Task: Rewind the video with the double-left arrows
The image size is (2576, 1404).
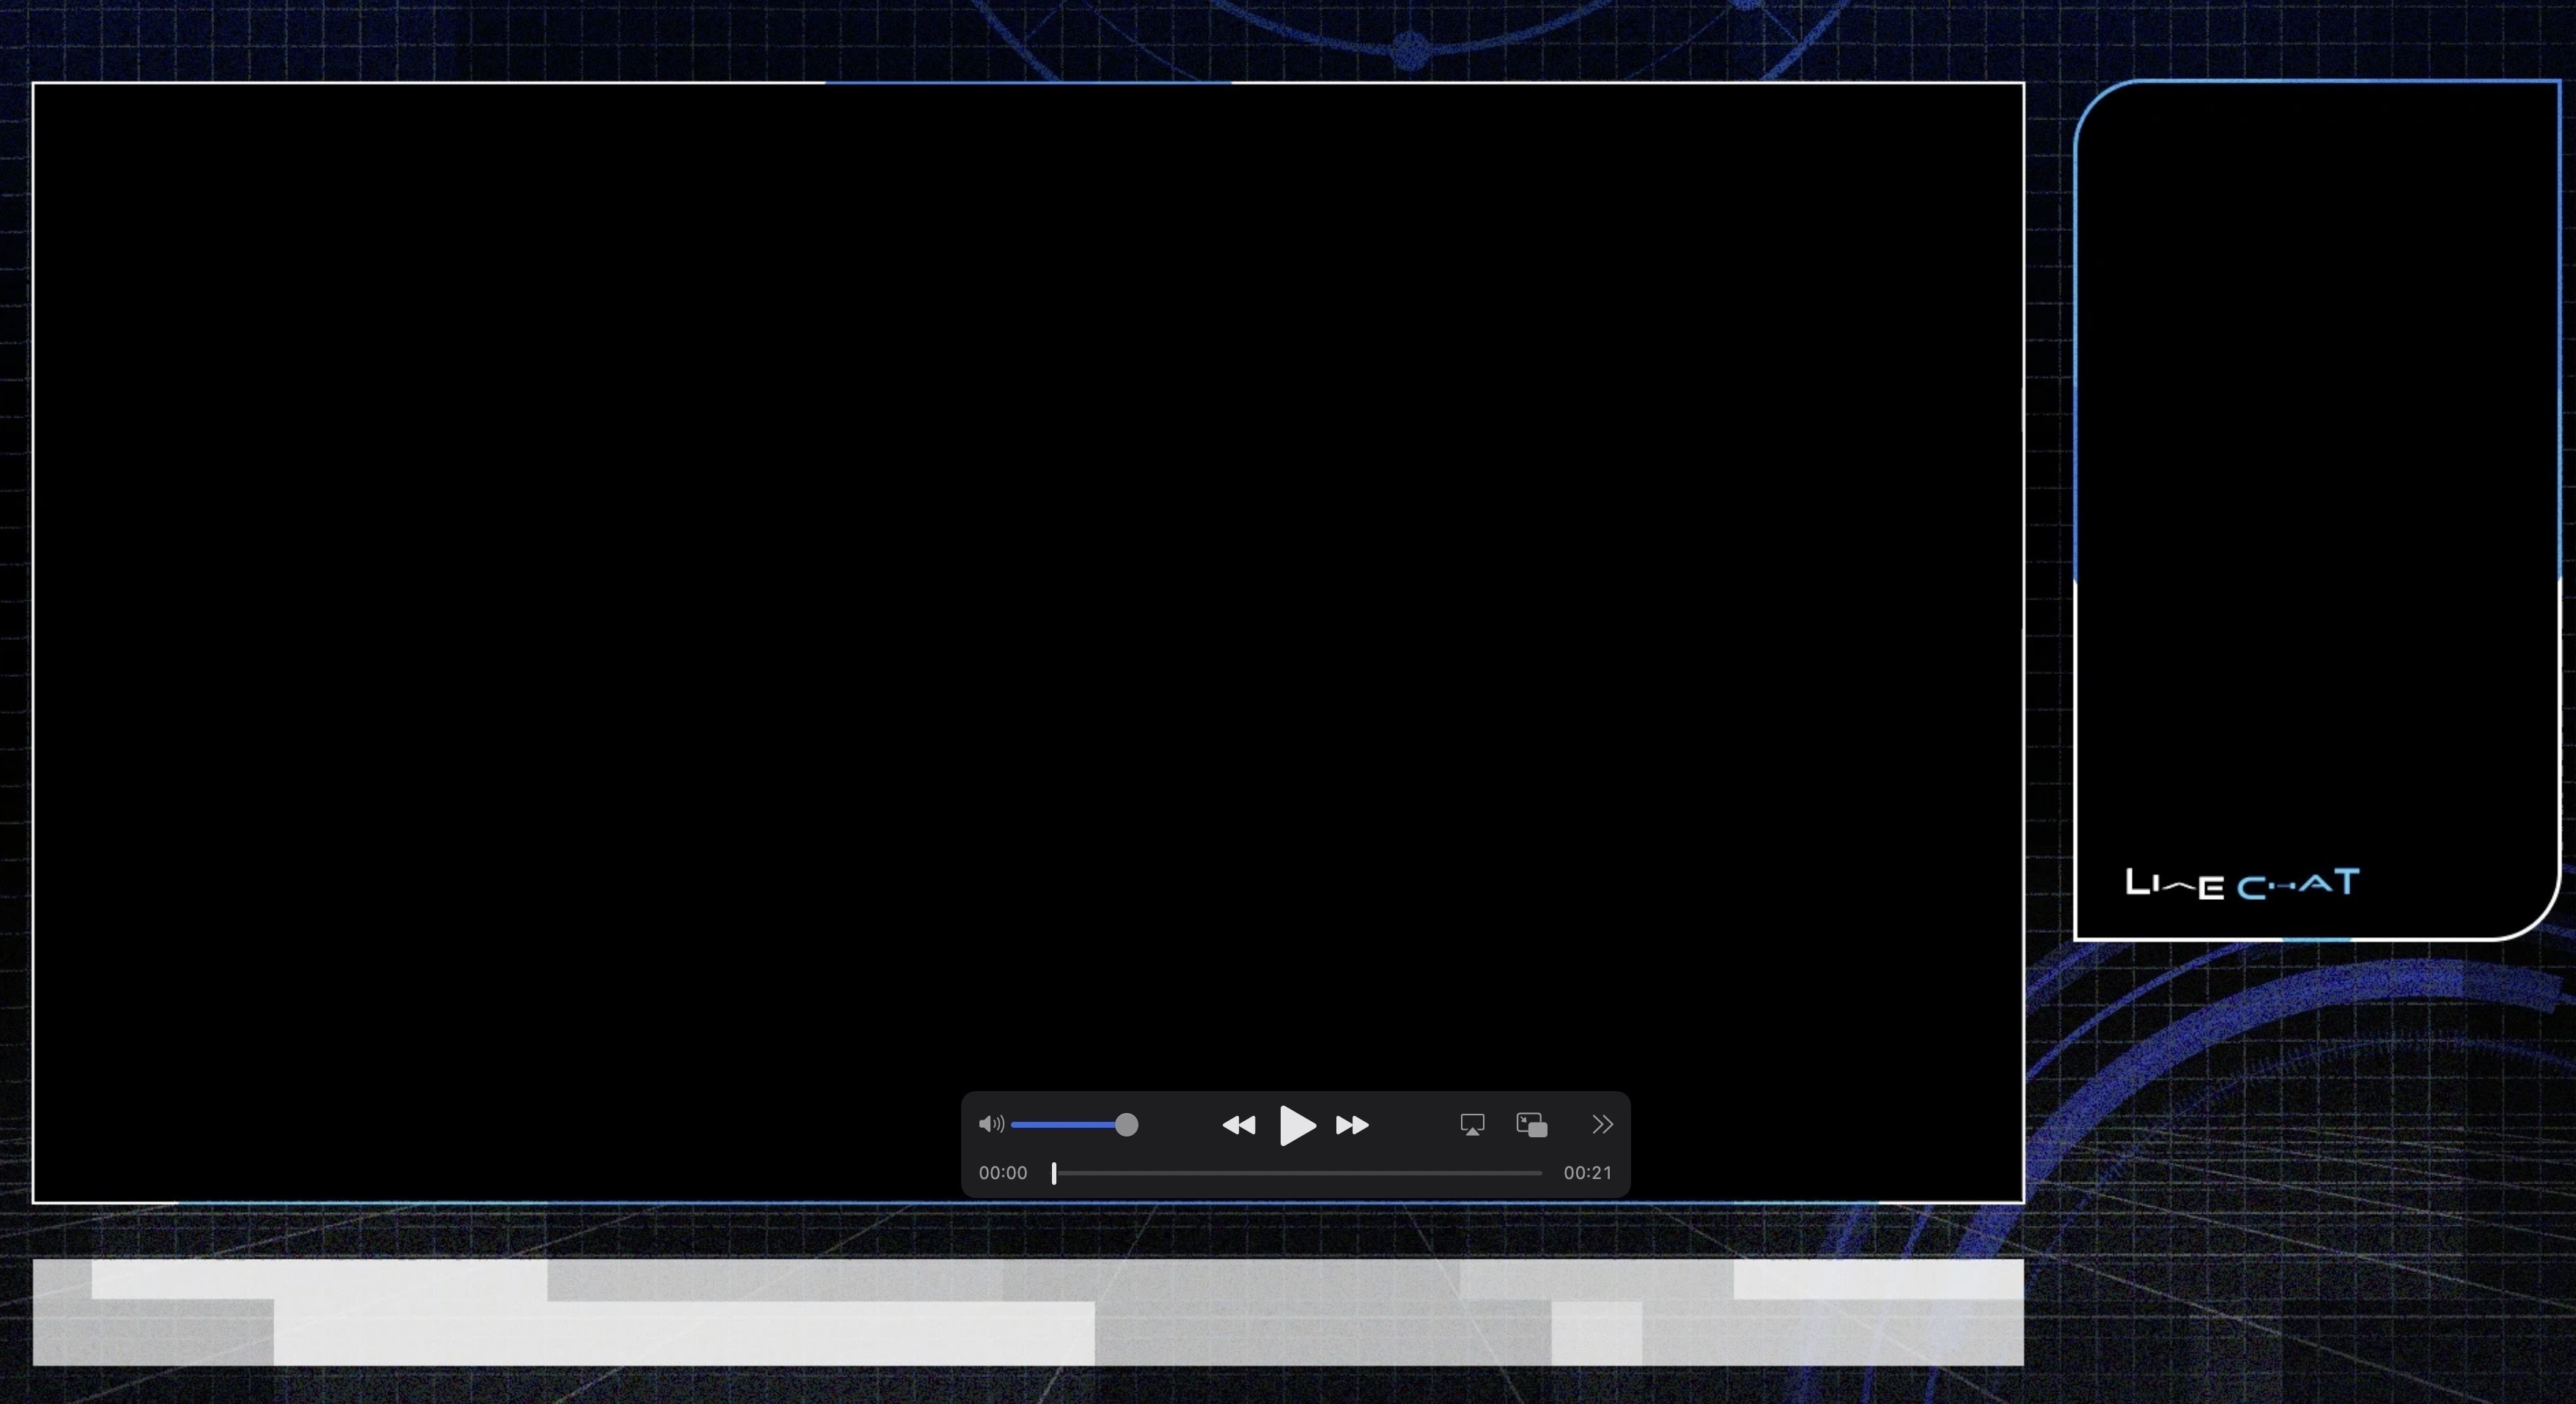Action: [x=1239, y=1126]
